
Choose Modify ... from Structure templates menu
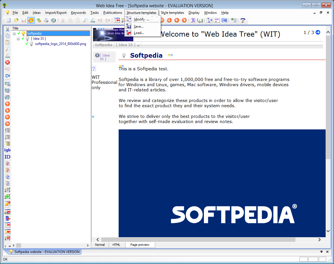(142, 19)
